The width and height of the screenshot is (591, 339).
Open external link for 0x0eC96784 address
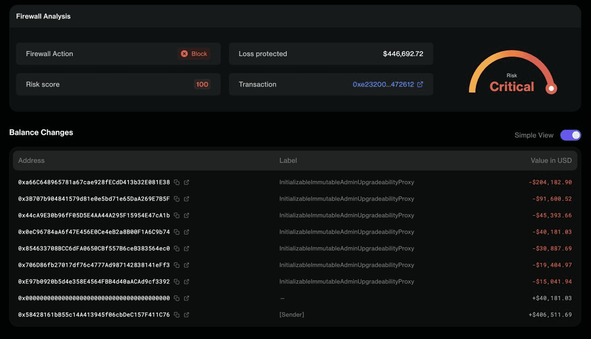point(187,232)
